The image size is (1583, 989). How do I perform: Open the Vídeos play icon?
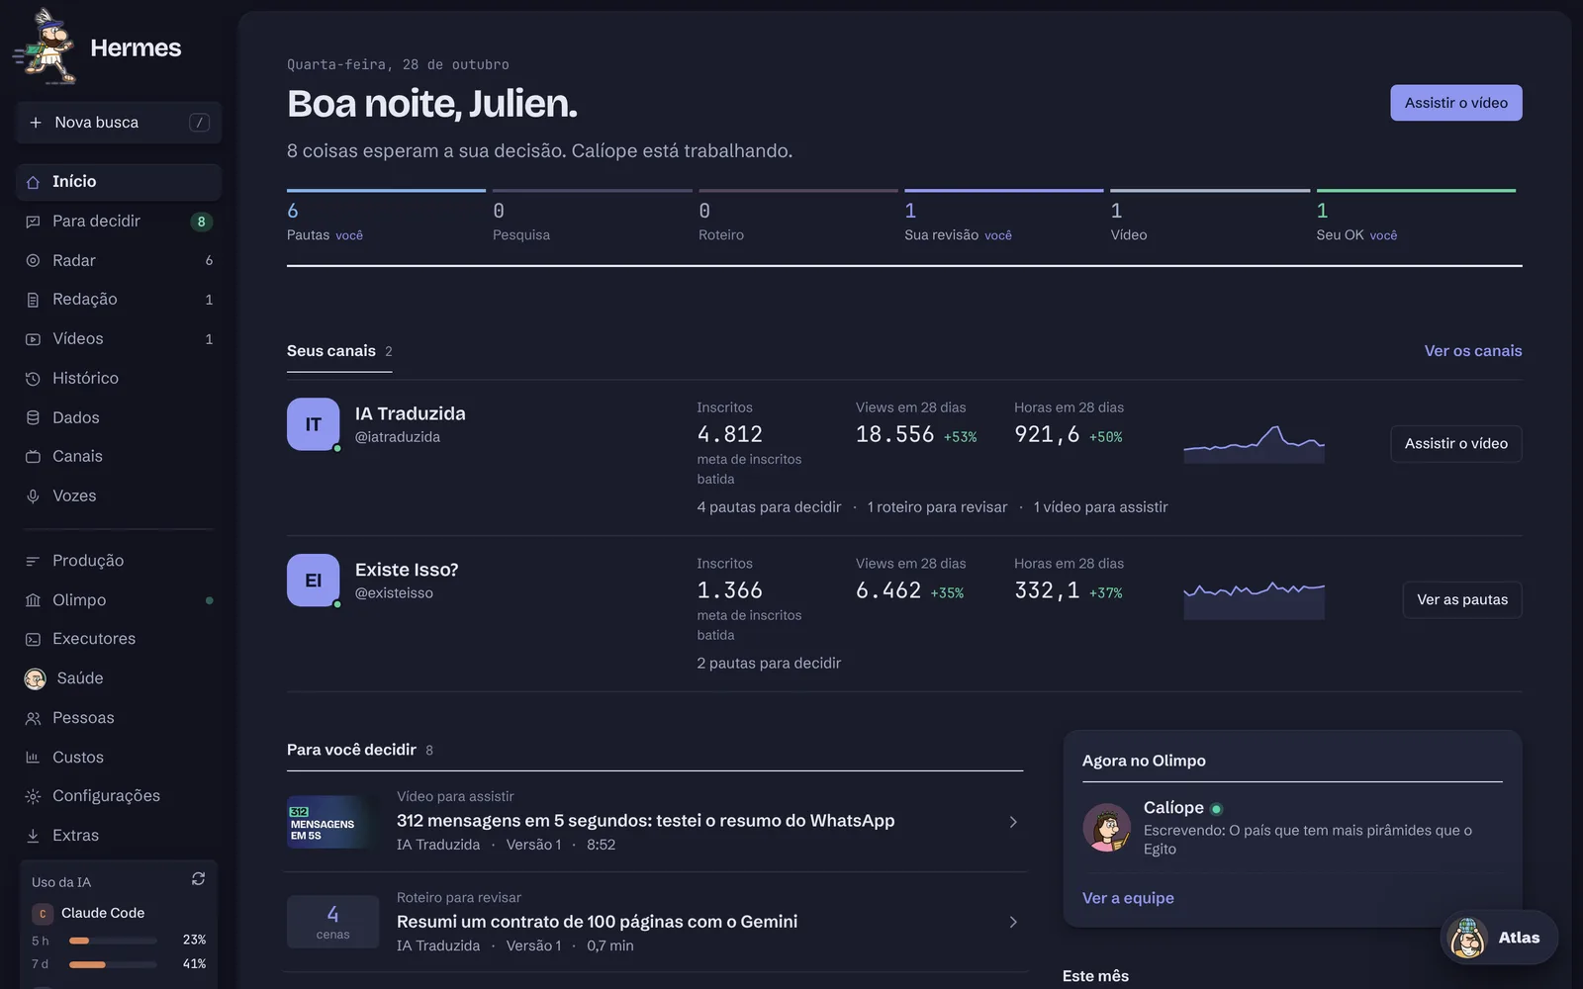[33, 339]
